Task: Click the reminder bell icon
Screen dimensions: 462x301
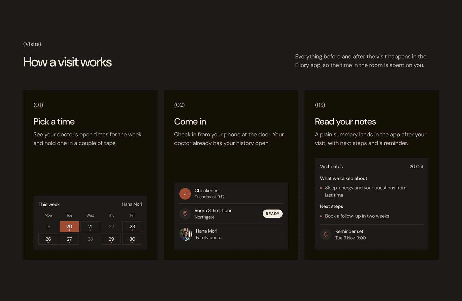Action: point(326,235)
